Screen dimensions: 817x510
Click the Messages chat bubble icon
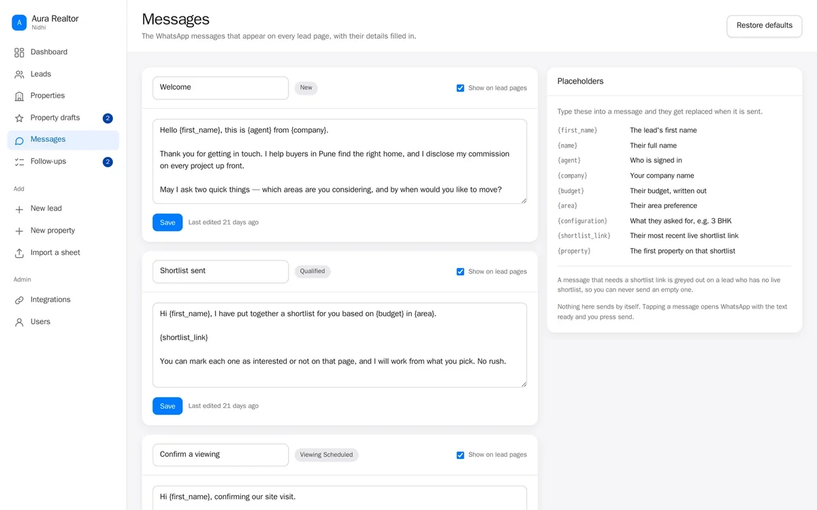tap(19, 140)
